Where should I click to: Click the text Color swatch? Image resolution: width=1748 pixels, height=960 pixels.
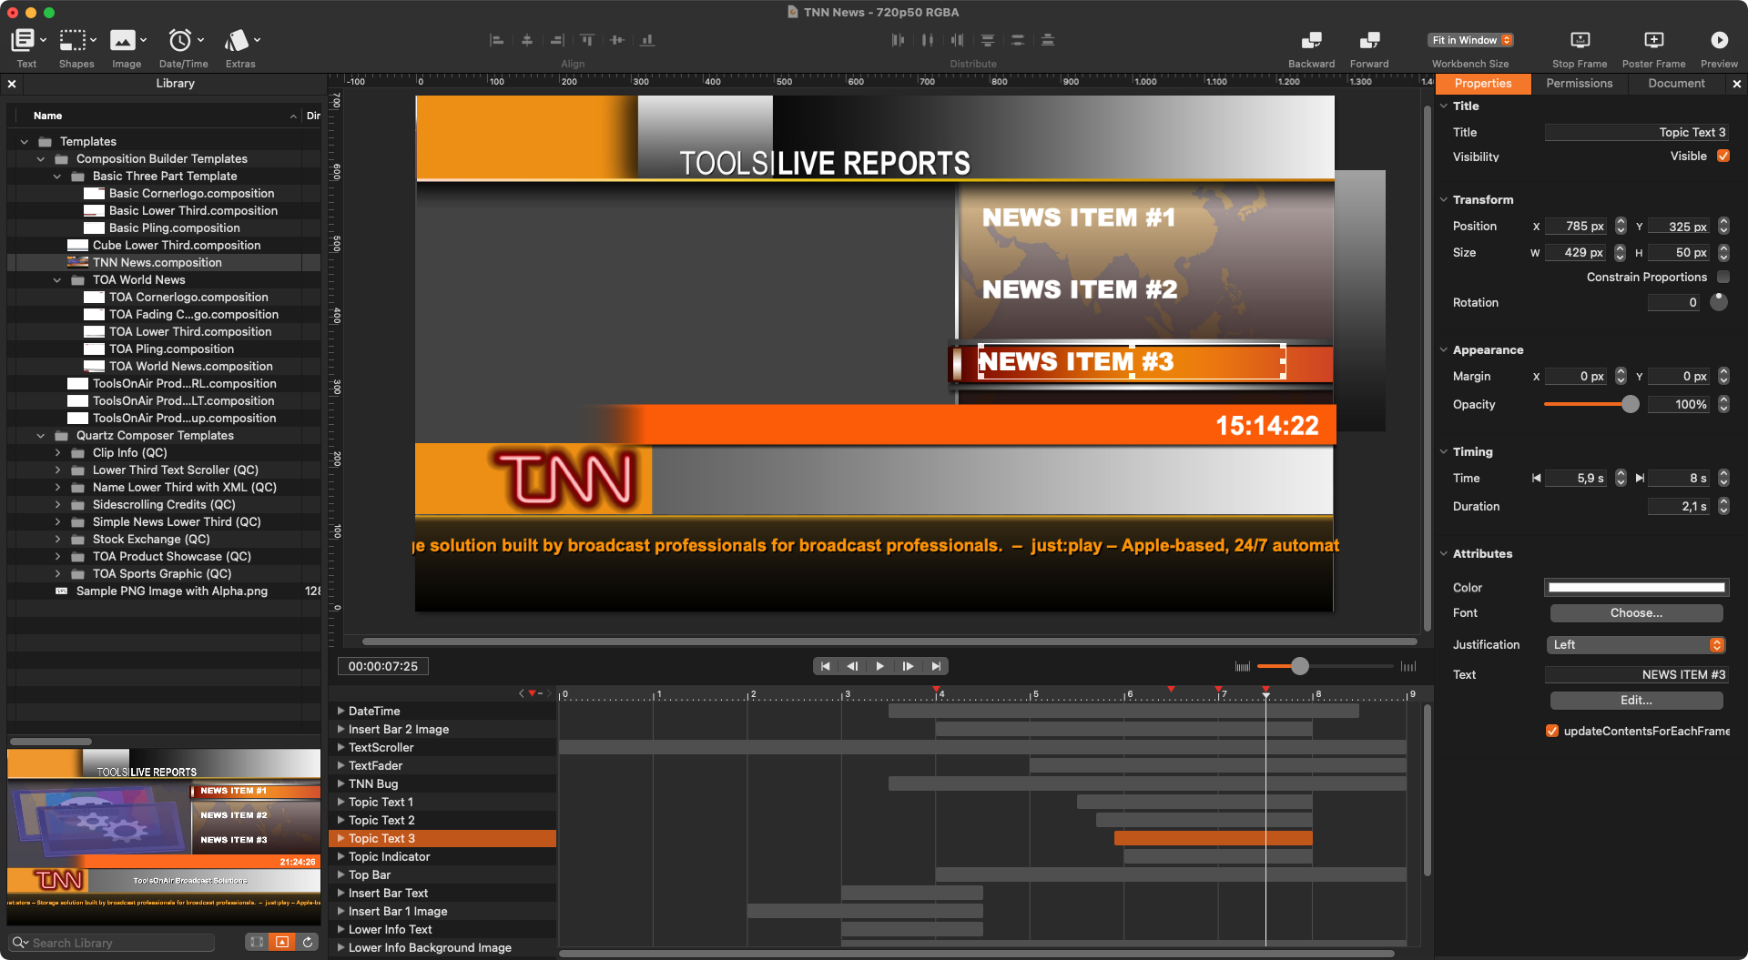[1636, 588]
